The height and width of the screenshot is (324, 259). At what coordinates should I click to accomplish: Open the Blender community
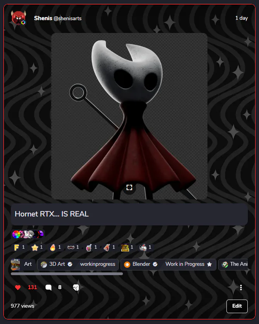141,264
